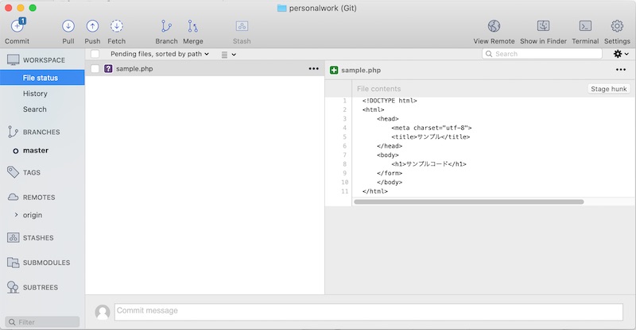Screen dimensions: 636x330
Task: Click the Search field at top right
Action: (542, 54)
